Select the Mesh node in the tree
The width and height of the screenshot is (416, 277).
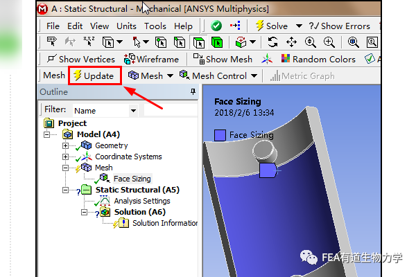tap(104, 168)
